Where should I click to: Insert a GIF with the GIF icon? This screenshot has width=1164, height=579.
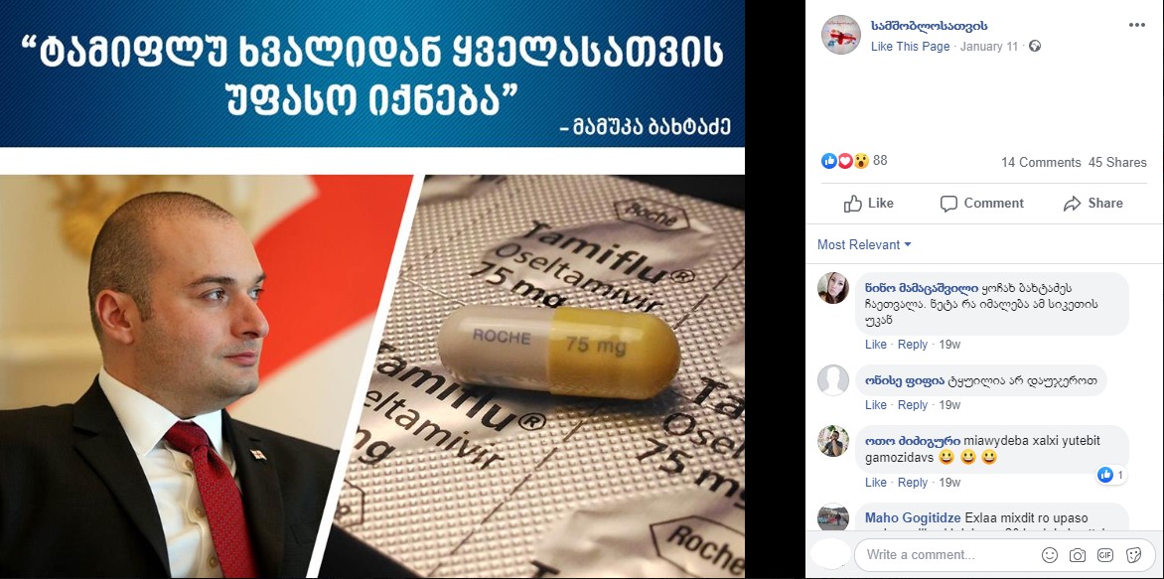point(1104,554)
